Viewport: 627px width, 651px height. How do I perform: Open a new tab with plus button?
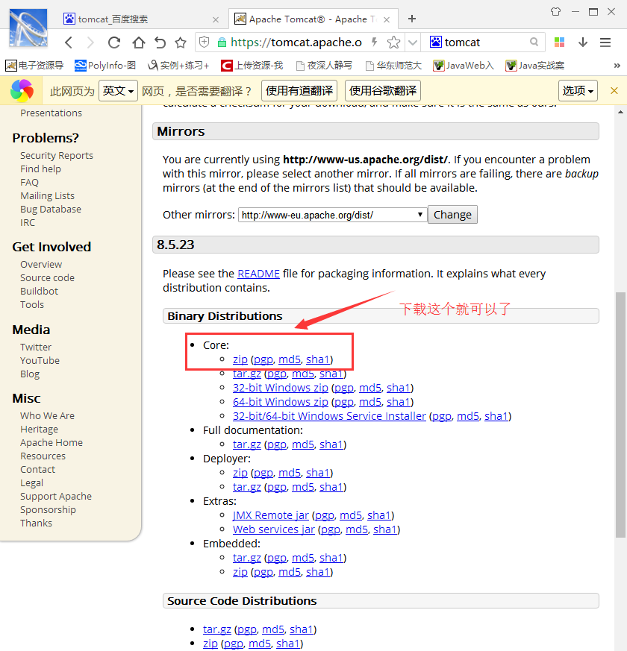click(412, 19)
